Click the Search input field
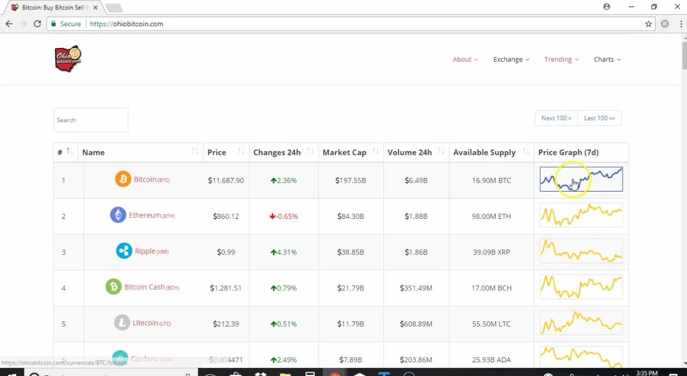 coord(91,120)
